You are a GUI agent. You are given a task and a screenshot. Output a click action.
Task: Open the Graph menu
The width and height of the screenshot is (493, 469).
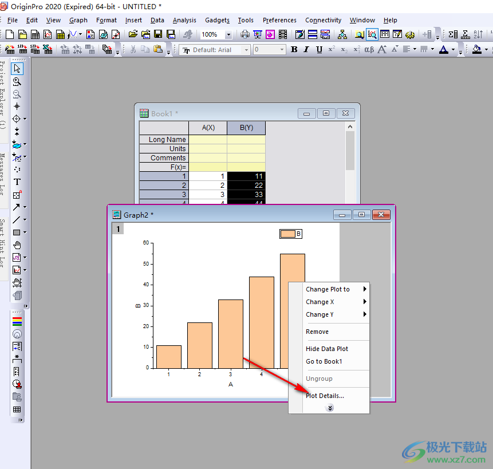78,20
